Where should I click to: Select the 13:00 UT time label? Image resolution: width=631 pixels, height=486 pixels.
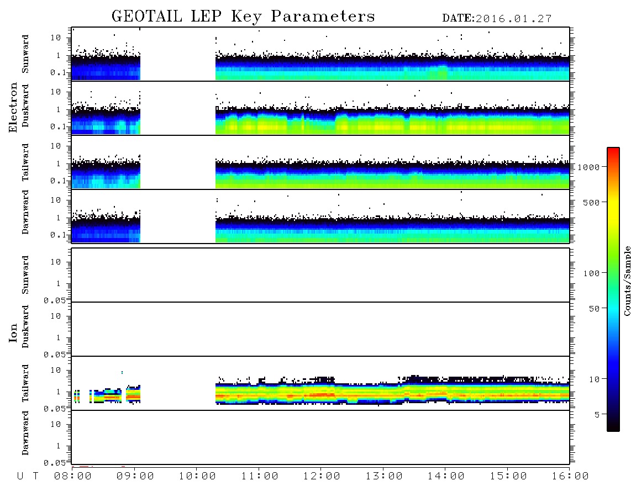384,476
